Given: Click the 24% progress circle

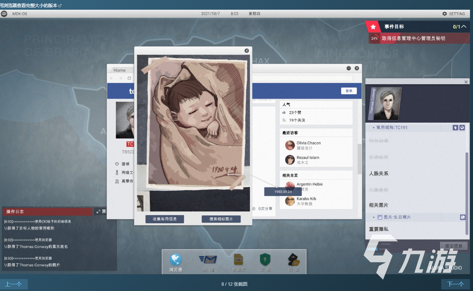Looking at the screenshot, I should [374, 38].
